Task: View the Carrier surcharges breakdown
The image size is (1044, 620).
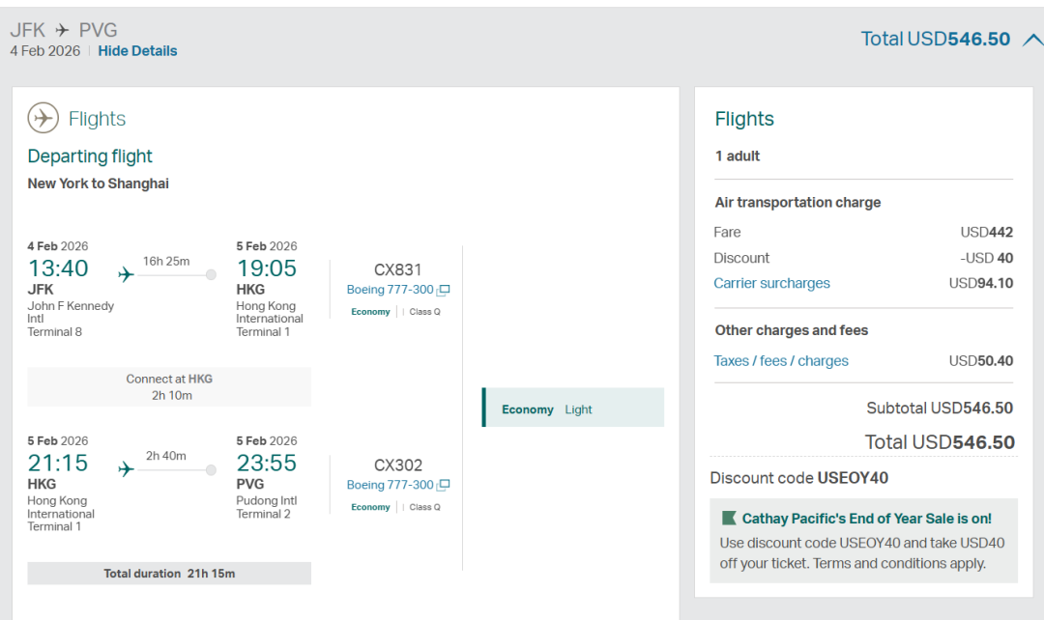Action: (771, 283)
